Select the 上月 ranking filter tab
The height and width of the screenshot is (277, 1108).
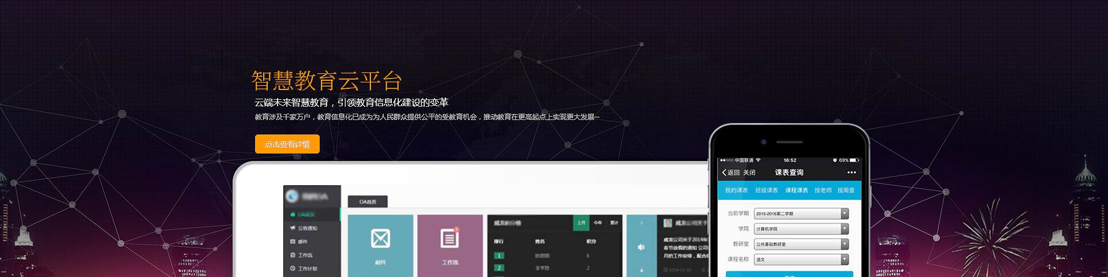click(x=581, y=223)
